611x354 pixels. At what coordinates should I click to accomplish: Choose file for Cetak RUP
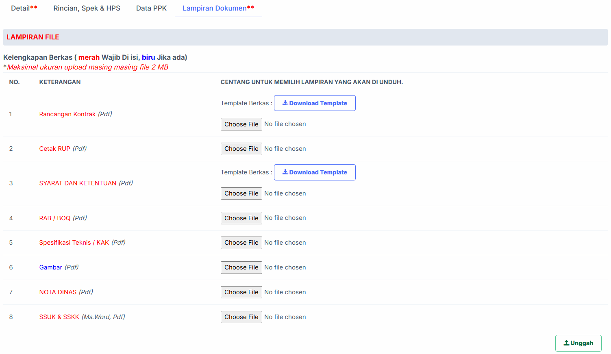(x=241, y=149)
